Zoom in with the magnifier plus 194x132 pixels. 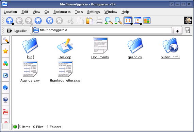coord(109,21)
